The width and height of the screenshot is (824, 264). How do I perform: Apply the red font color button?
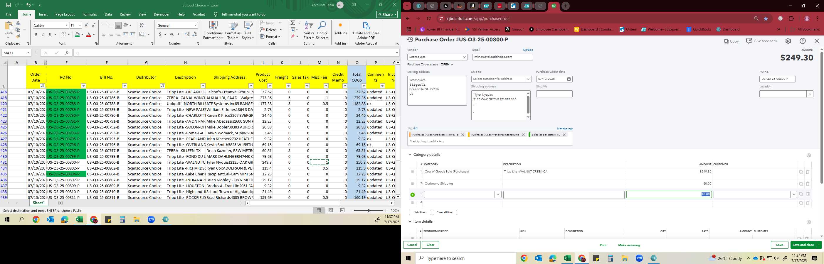89,35
